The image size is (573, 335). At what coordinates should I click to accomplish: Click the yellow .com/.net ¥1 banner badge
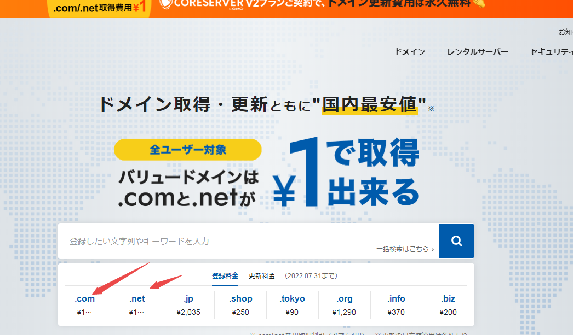100,8
